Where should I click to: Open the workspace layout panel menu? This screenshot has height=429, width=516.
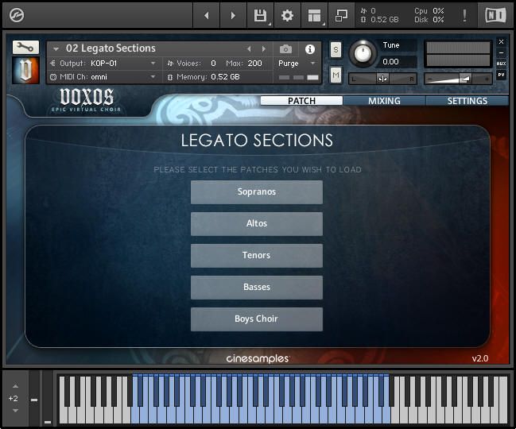pyautogui.click(x=315, y=15)
